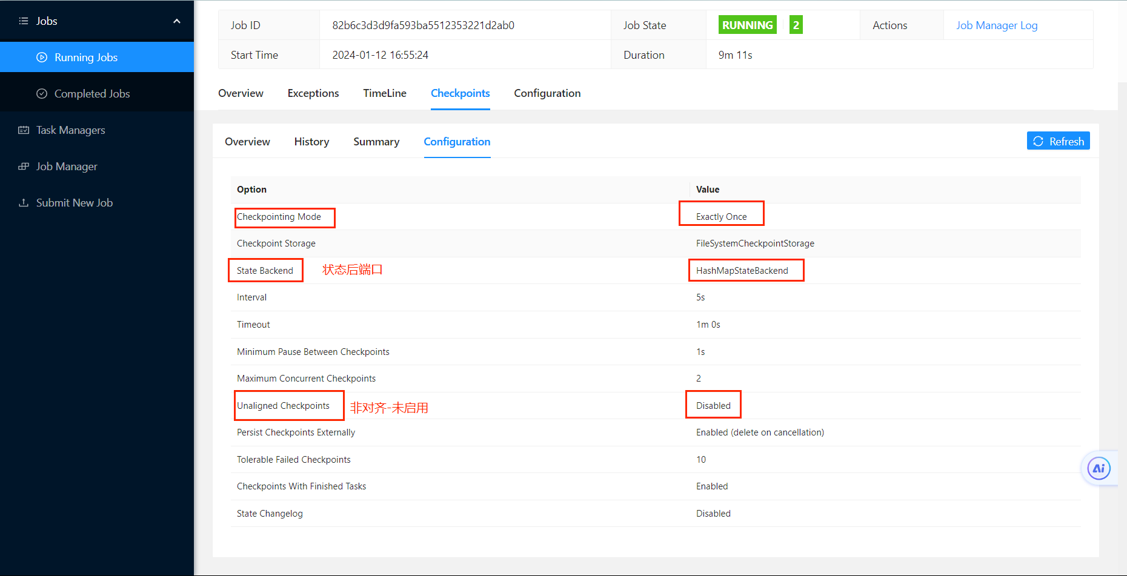Click the floating AI assistant icon
1127x576 pixels.
1099,468
